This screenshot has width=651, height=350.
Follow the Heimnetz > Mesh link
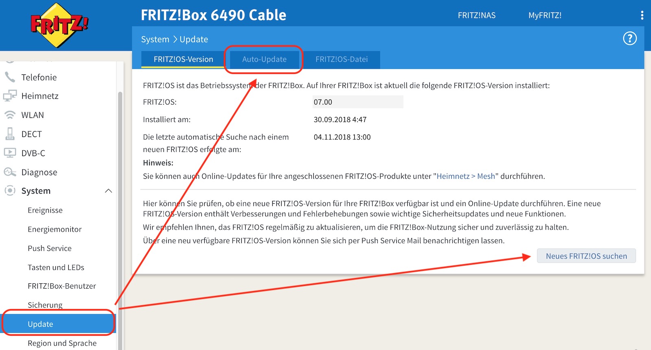coord(466,176)
